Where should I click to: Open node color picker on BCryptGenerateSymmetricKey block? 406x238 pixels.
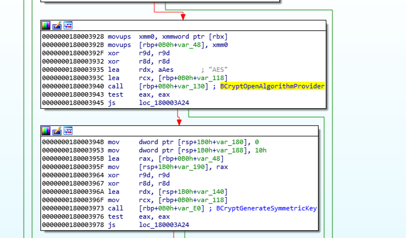coord(46,131)
